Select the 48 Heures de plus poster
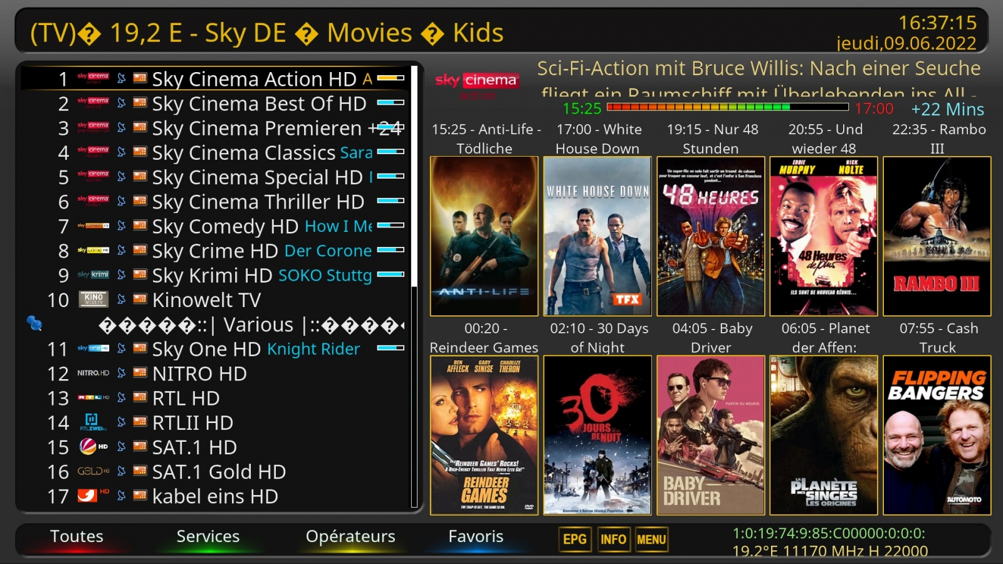Screen dimensions: 1003x564 824,236
